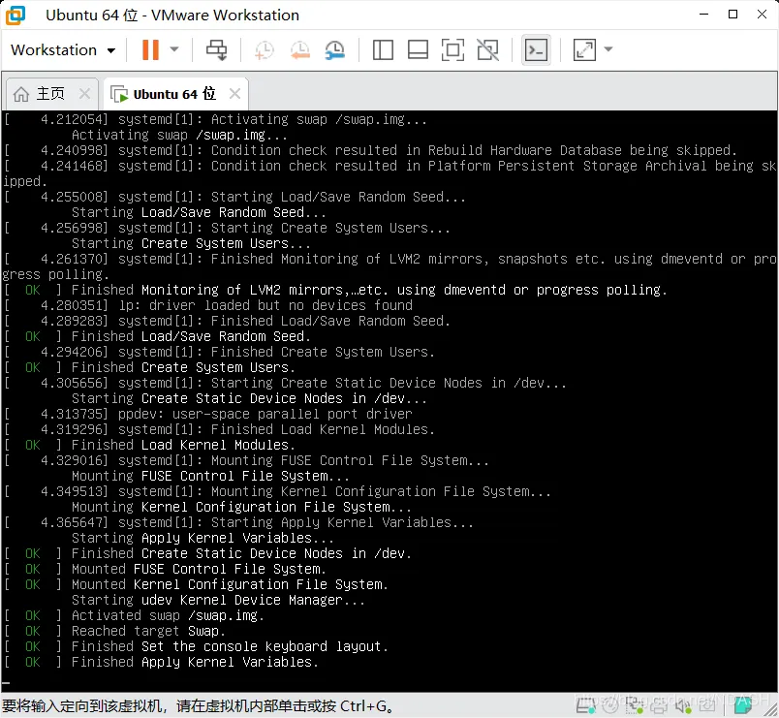The height and width of the screenshot is (718, 779).
Task: Toggle the library sidebar panel icon
Action: click(x=383, y=49)
